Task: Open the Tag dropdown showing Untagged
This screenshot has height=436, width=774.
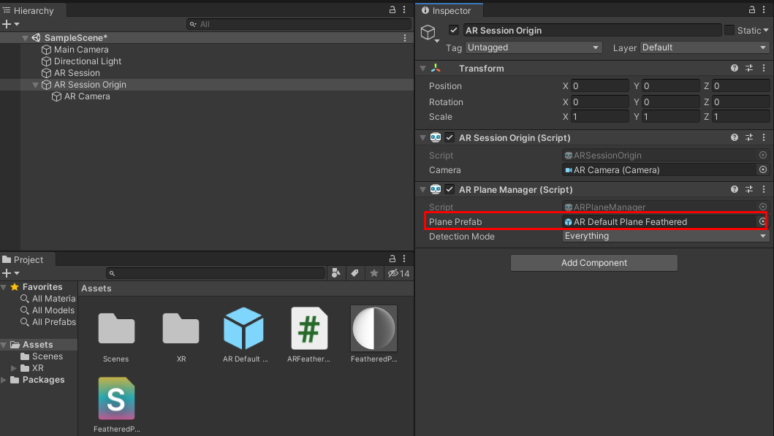Action: click(x=533, y=47)
